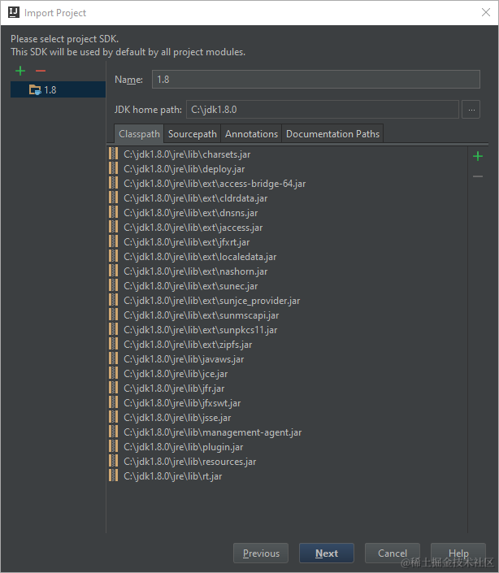The image size is (499, 573).
Task: Open the Annotations tab
Action: [251, 134]
